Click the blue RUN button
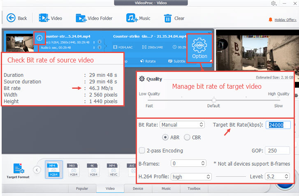 click(x=285, y=186)
